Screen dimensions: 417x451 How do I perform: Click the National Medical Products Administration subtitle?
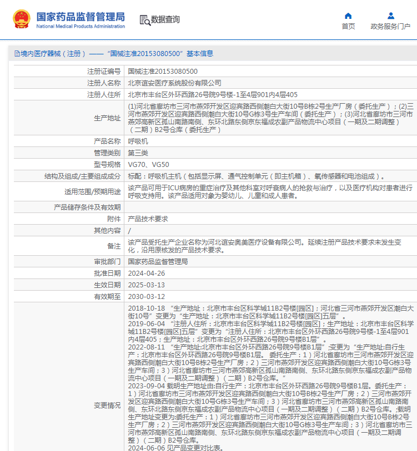pyautogui.click(x=81, y=26)
